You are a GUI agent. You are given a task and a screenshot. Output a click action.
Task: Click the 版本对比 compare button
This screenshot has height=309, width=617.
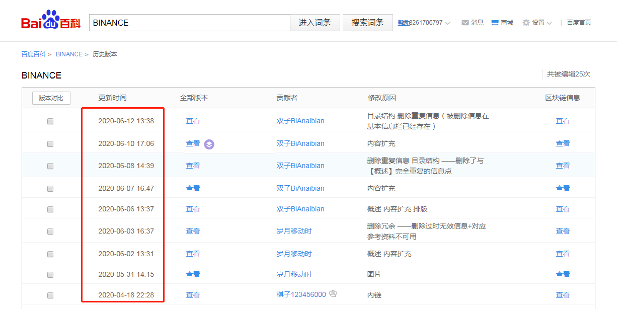point(51,98)
